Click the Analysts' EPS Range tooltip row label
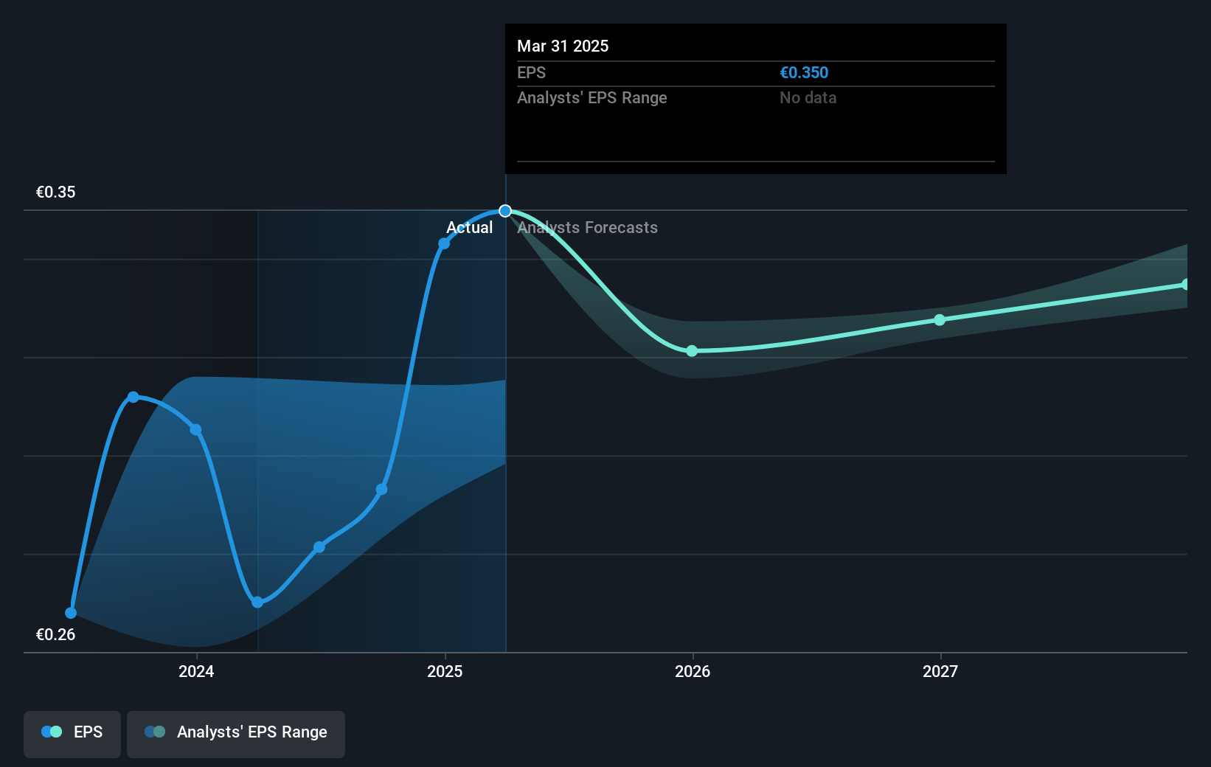This screenshot has width=1211, height=767. (x=591, y=98)
